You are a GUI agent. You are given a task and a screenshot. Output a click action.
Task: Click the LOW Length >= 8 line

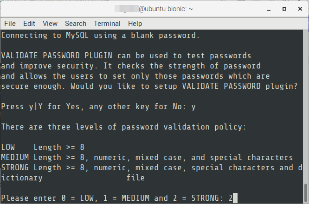click(43, 147)
